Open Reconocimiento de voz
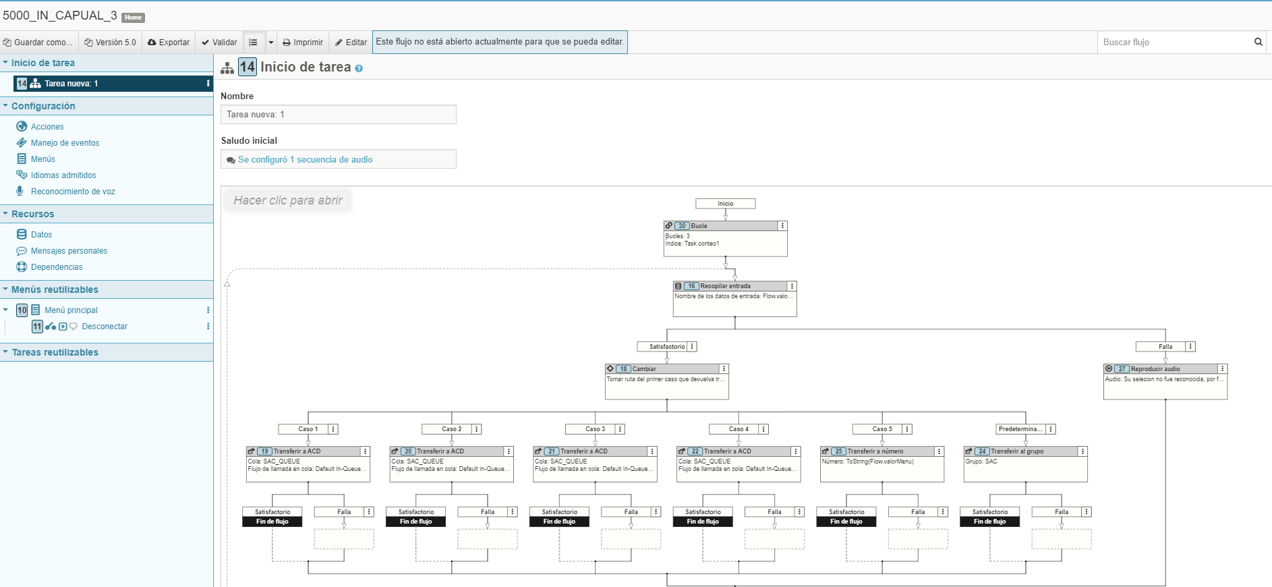 pyautogui.click(x=73, y=192)
